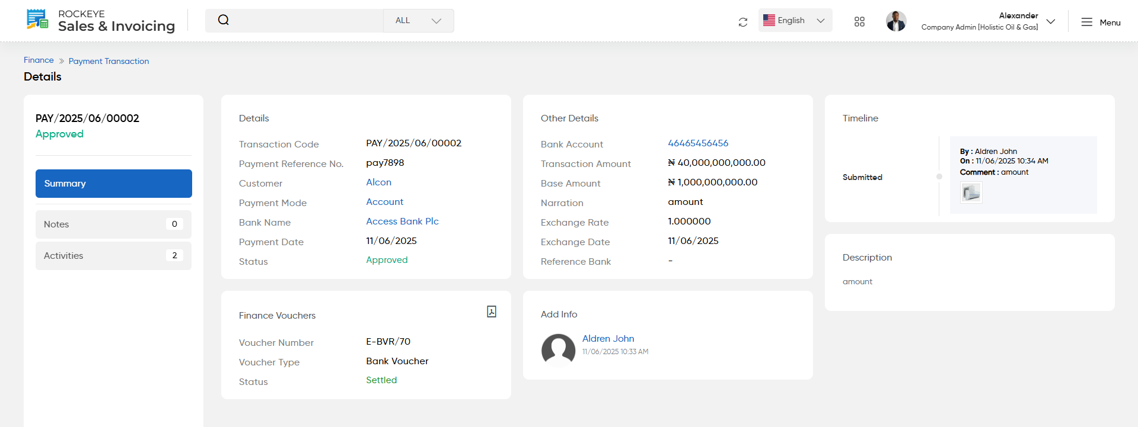Download Finance Vouchers PDF icon
This screenshot has height=427, width=1138.
pos(492,312)
